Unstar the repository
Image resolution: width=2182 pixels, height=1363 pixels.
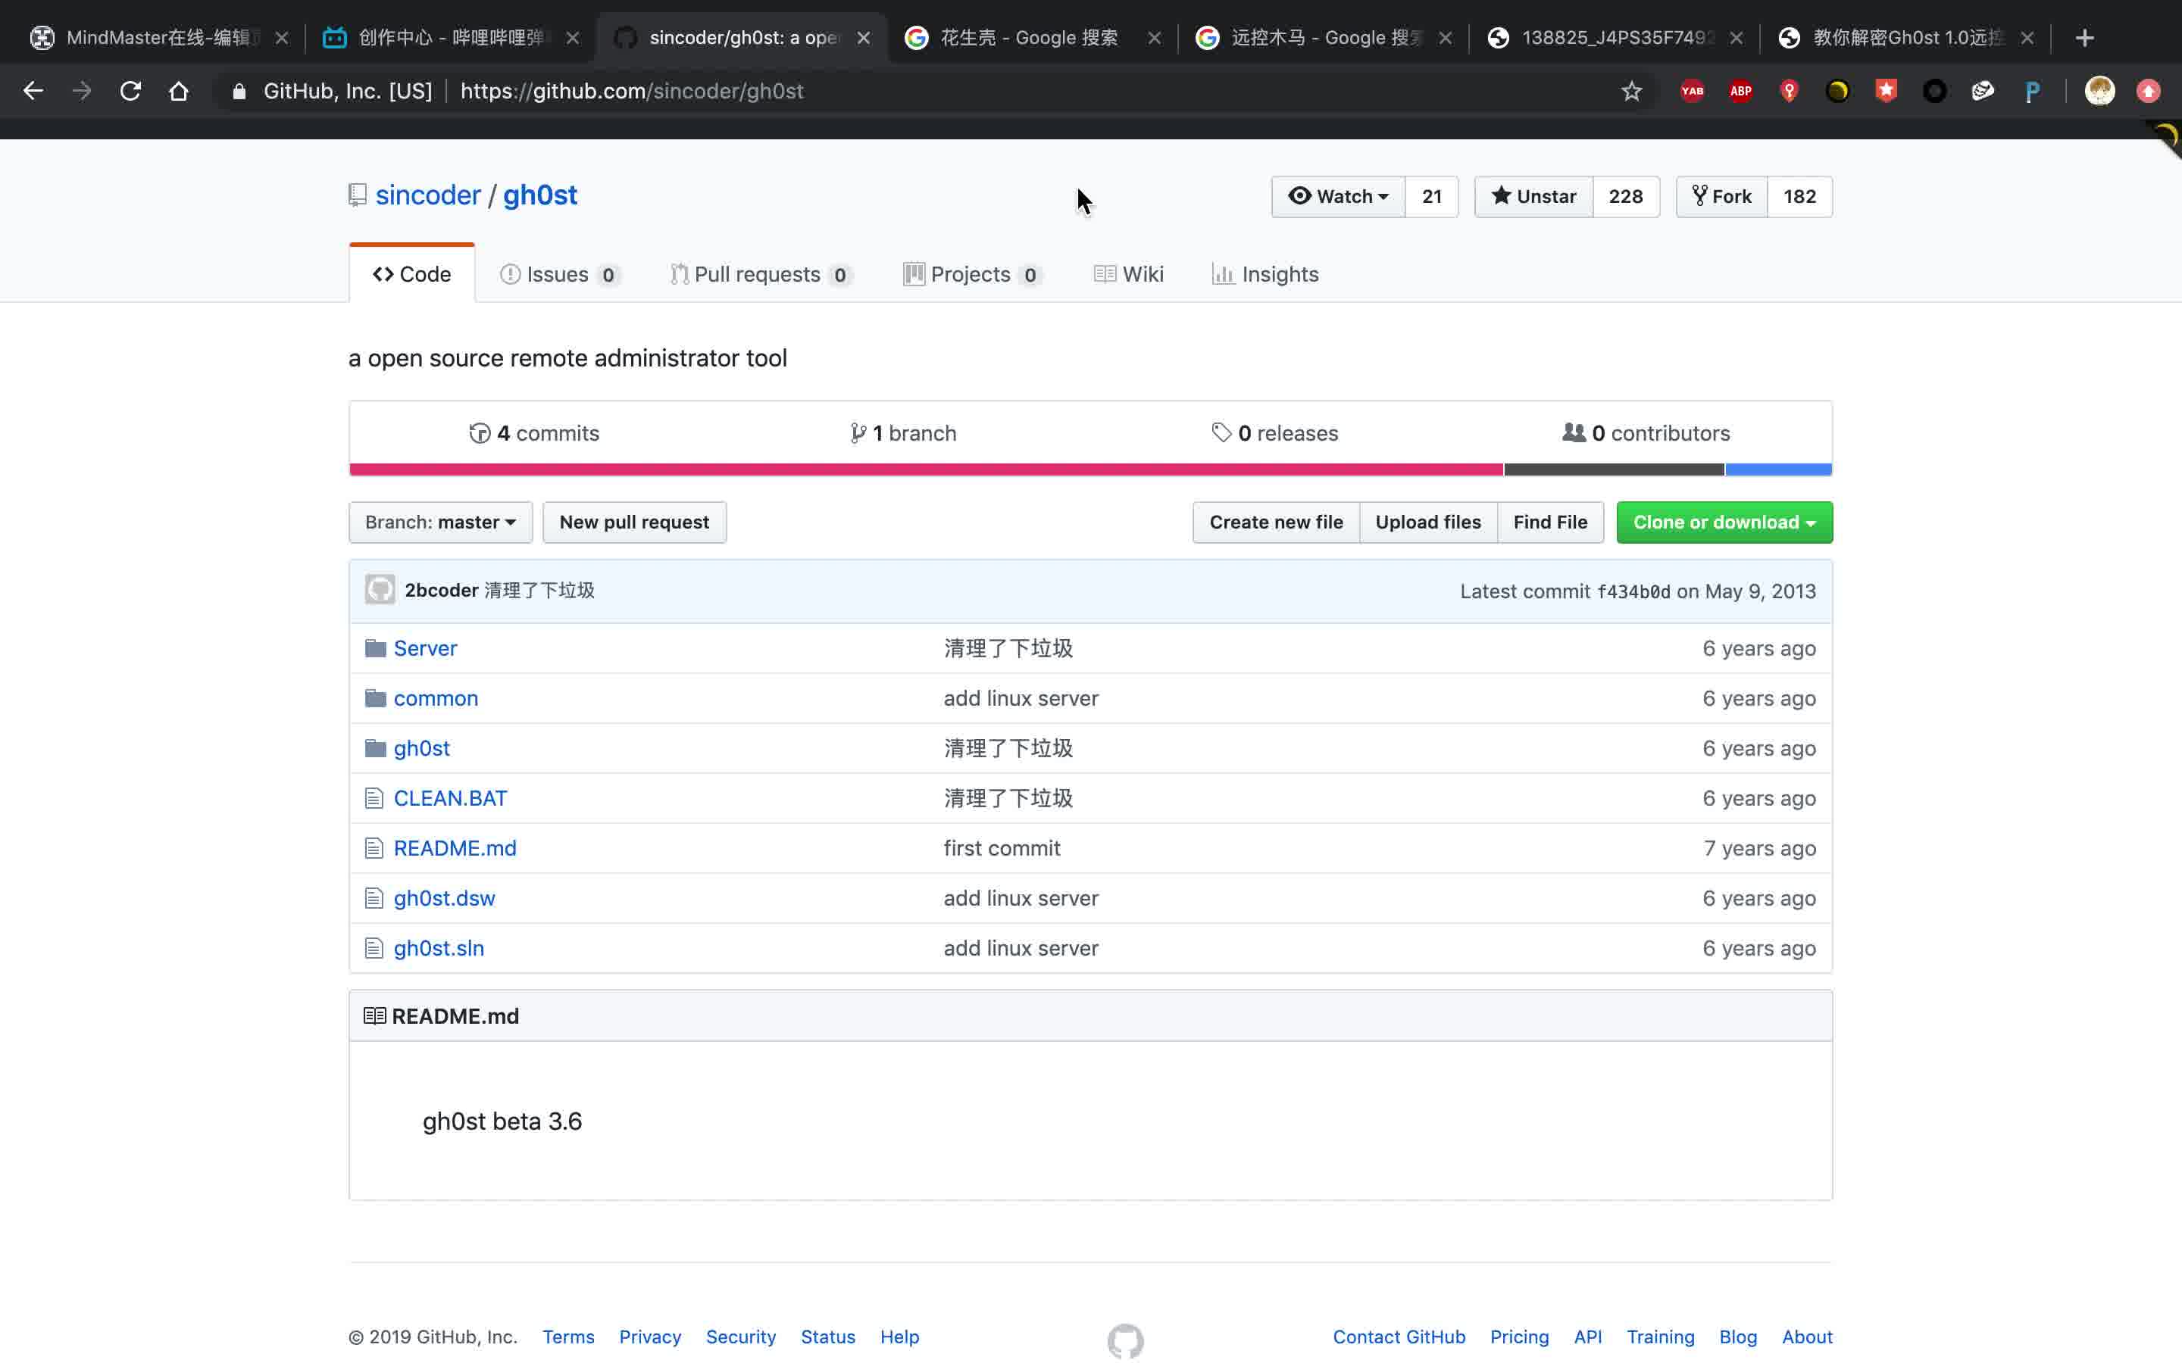(x=1533, y=197)
